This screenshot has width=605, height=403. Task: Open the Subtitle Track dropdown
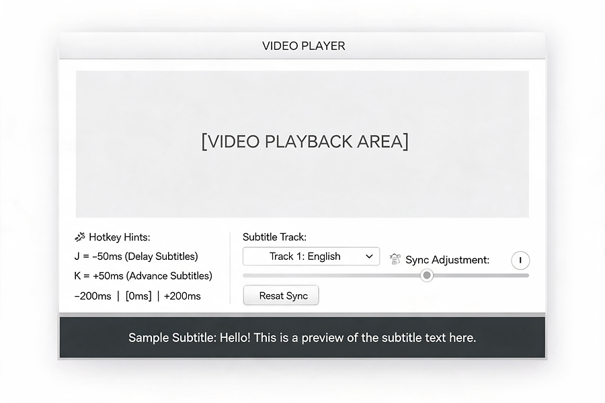pyautogui.click(x=311, y=257)
